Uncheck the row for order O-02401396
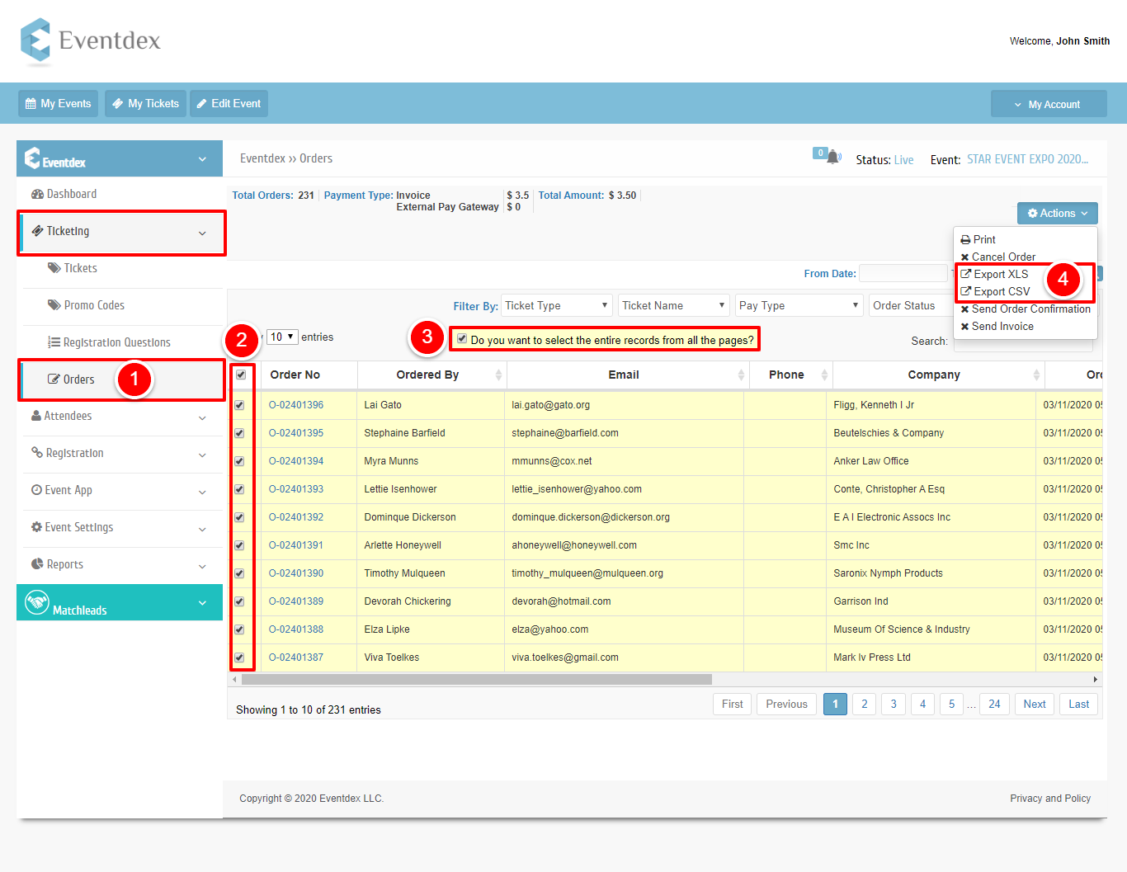Image resolution: width=1127 pixels, height=872 pixels. coord(239,405)
